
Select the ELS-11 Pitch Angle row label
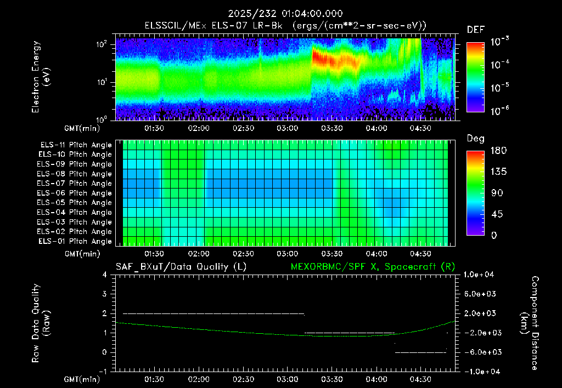coord(76,145)
